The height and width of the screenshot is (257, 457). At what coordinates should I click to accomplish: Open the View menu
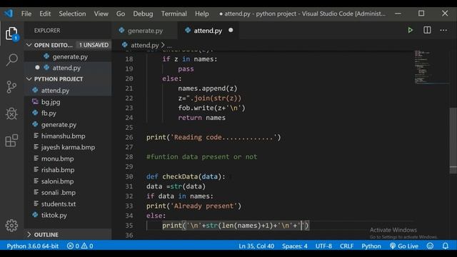click(101, 14)
